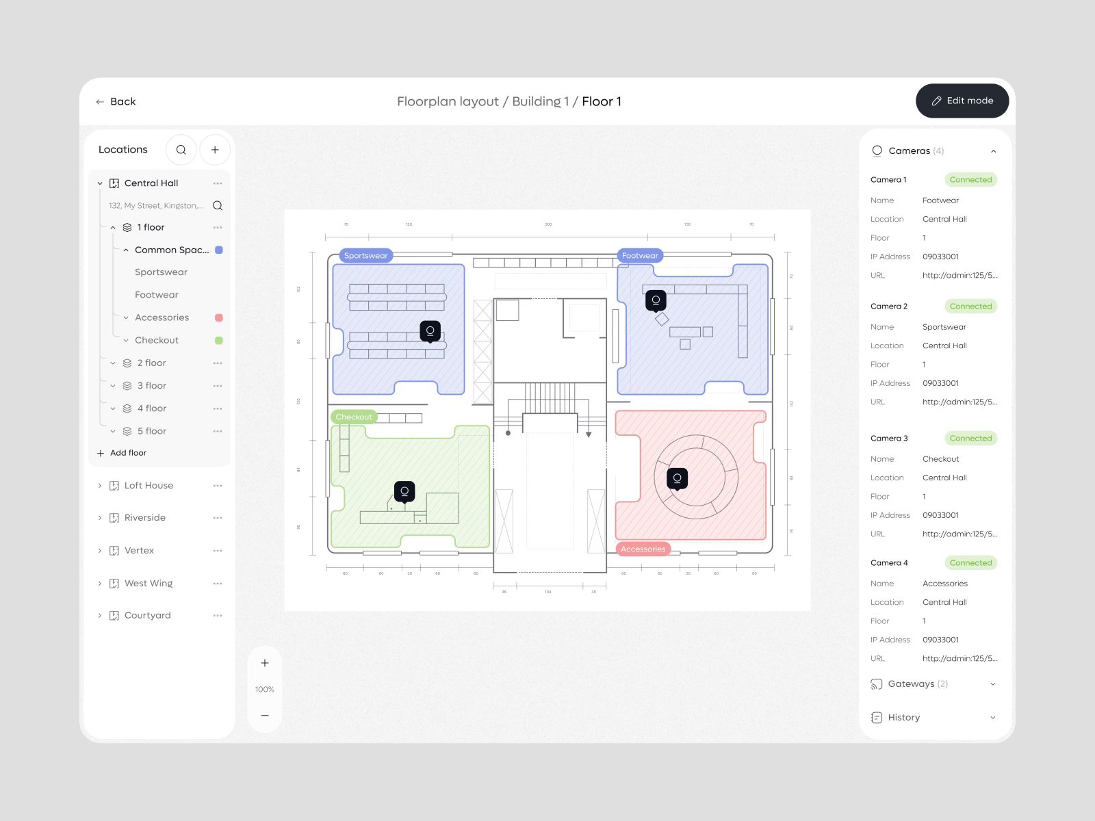This screenshot has height=821, width=1095.
Task: Open the 2 floor options dots
Action: (218, 363)
